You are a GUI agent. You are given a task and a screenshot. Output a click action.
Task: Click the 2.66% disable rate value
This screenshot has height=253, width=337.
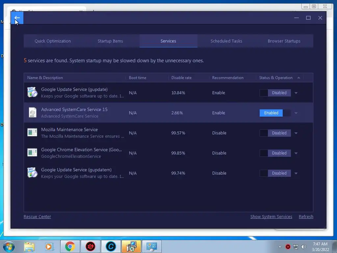177,113
